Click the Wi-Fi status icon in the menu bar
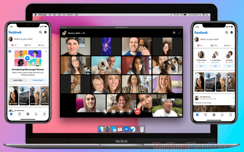The height and width of the screenshot is (152, 244). pos(174,15)
